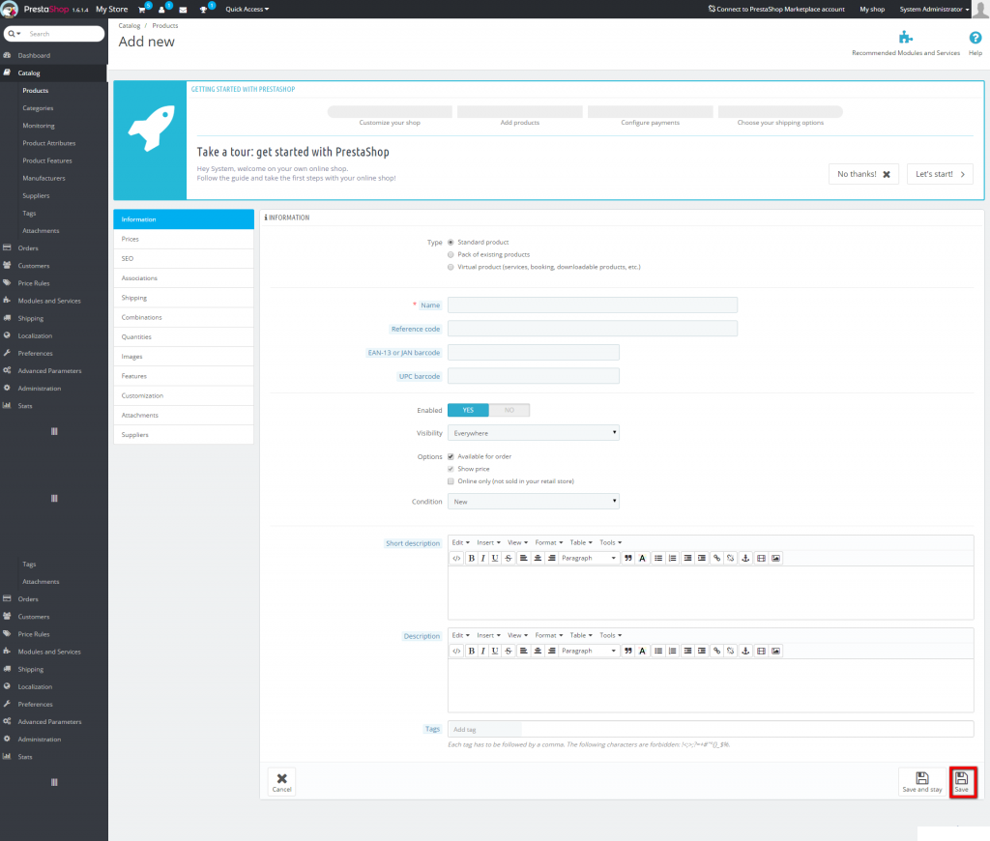Insert table in Description editor

(x=762, y=651)
